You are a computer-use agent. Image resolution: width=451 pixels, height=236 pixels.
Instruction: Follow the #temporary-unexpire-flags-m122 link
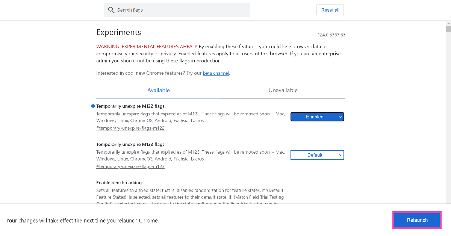pos(130,128)
